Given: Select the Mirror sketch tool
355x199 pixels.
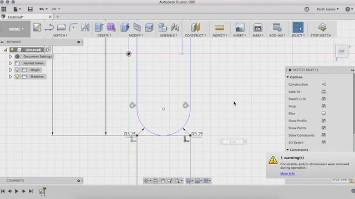Looking at the screenshot, I should pyautogui.click(x=85, y=27).
